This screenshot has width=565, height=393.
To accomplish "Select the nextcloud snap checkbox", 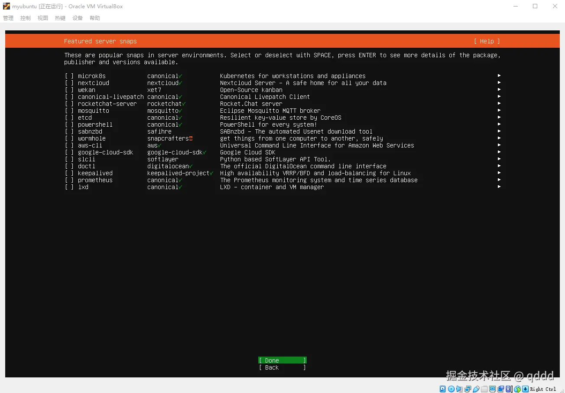I will pos(69,83).
